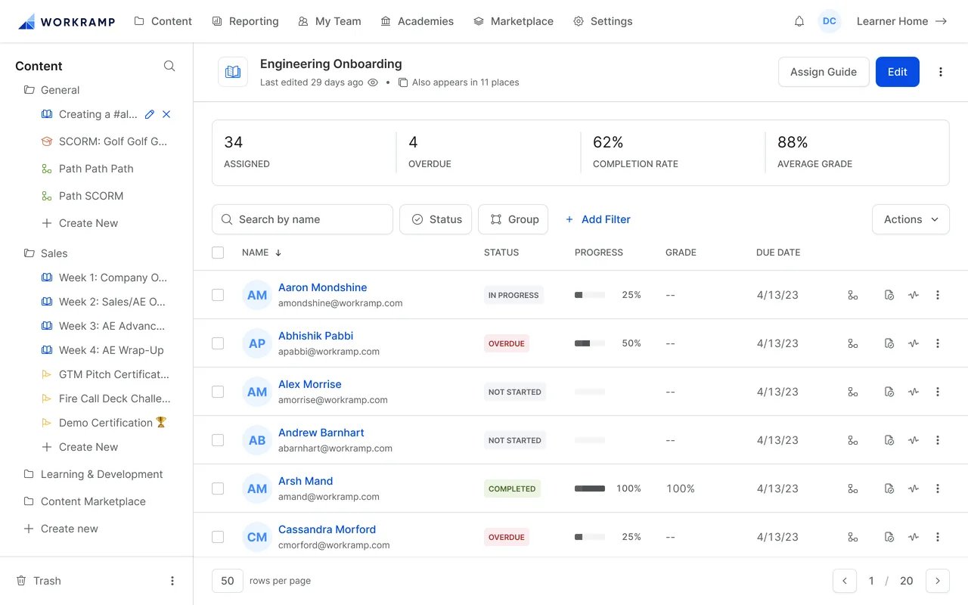Select all rows with header checkbox

pos(218,253)
